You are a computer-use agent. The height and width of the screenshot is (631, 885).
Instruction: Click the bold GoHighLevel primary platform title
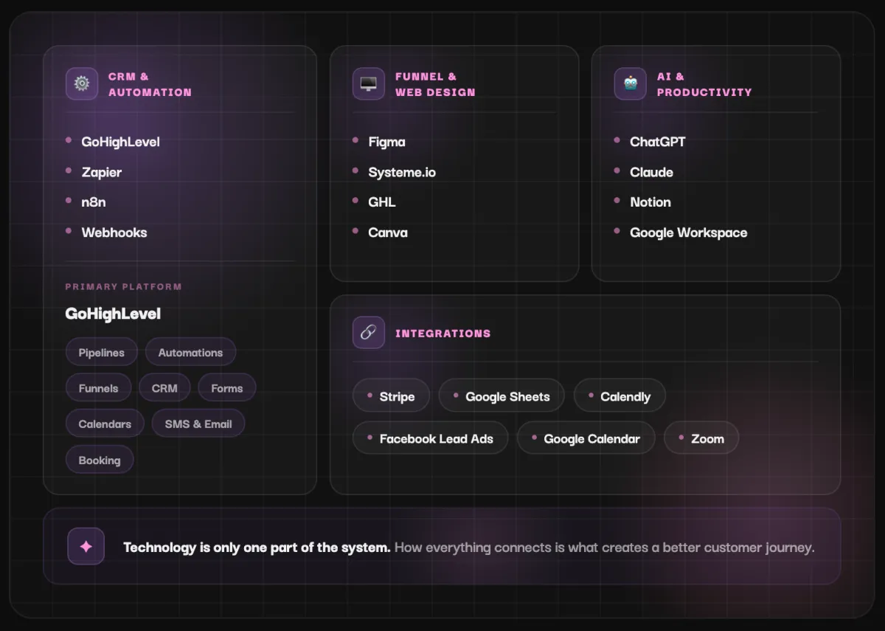(x=113, y=314)
